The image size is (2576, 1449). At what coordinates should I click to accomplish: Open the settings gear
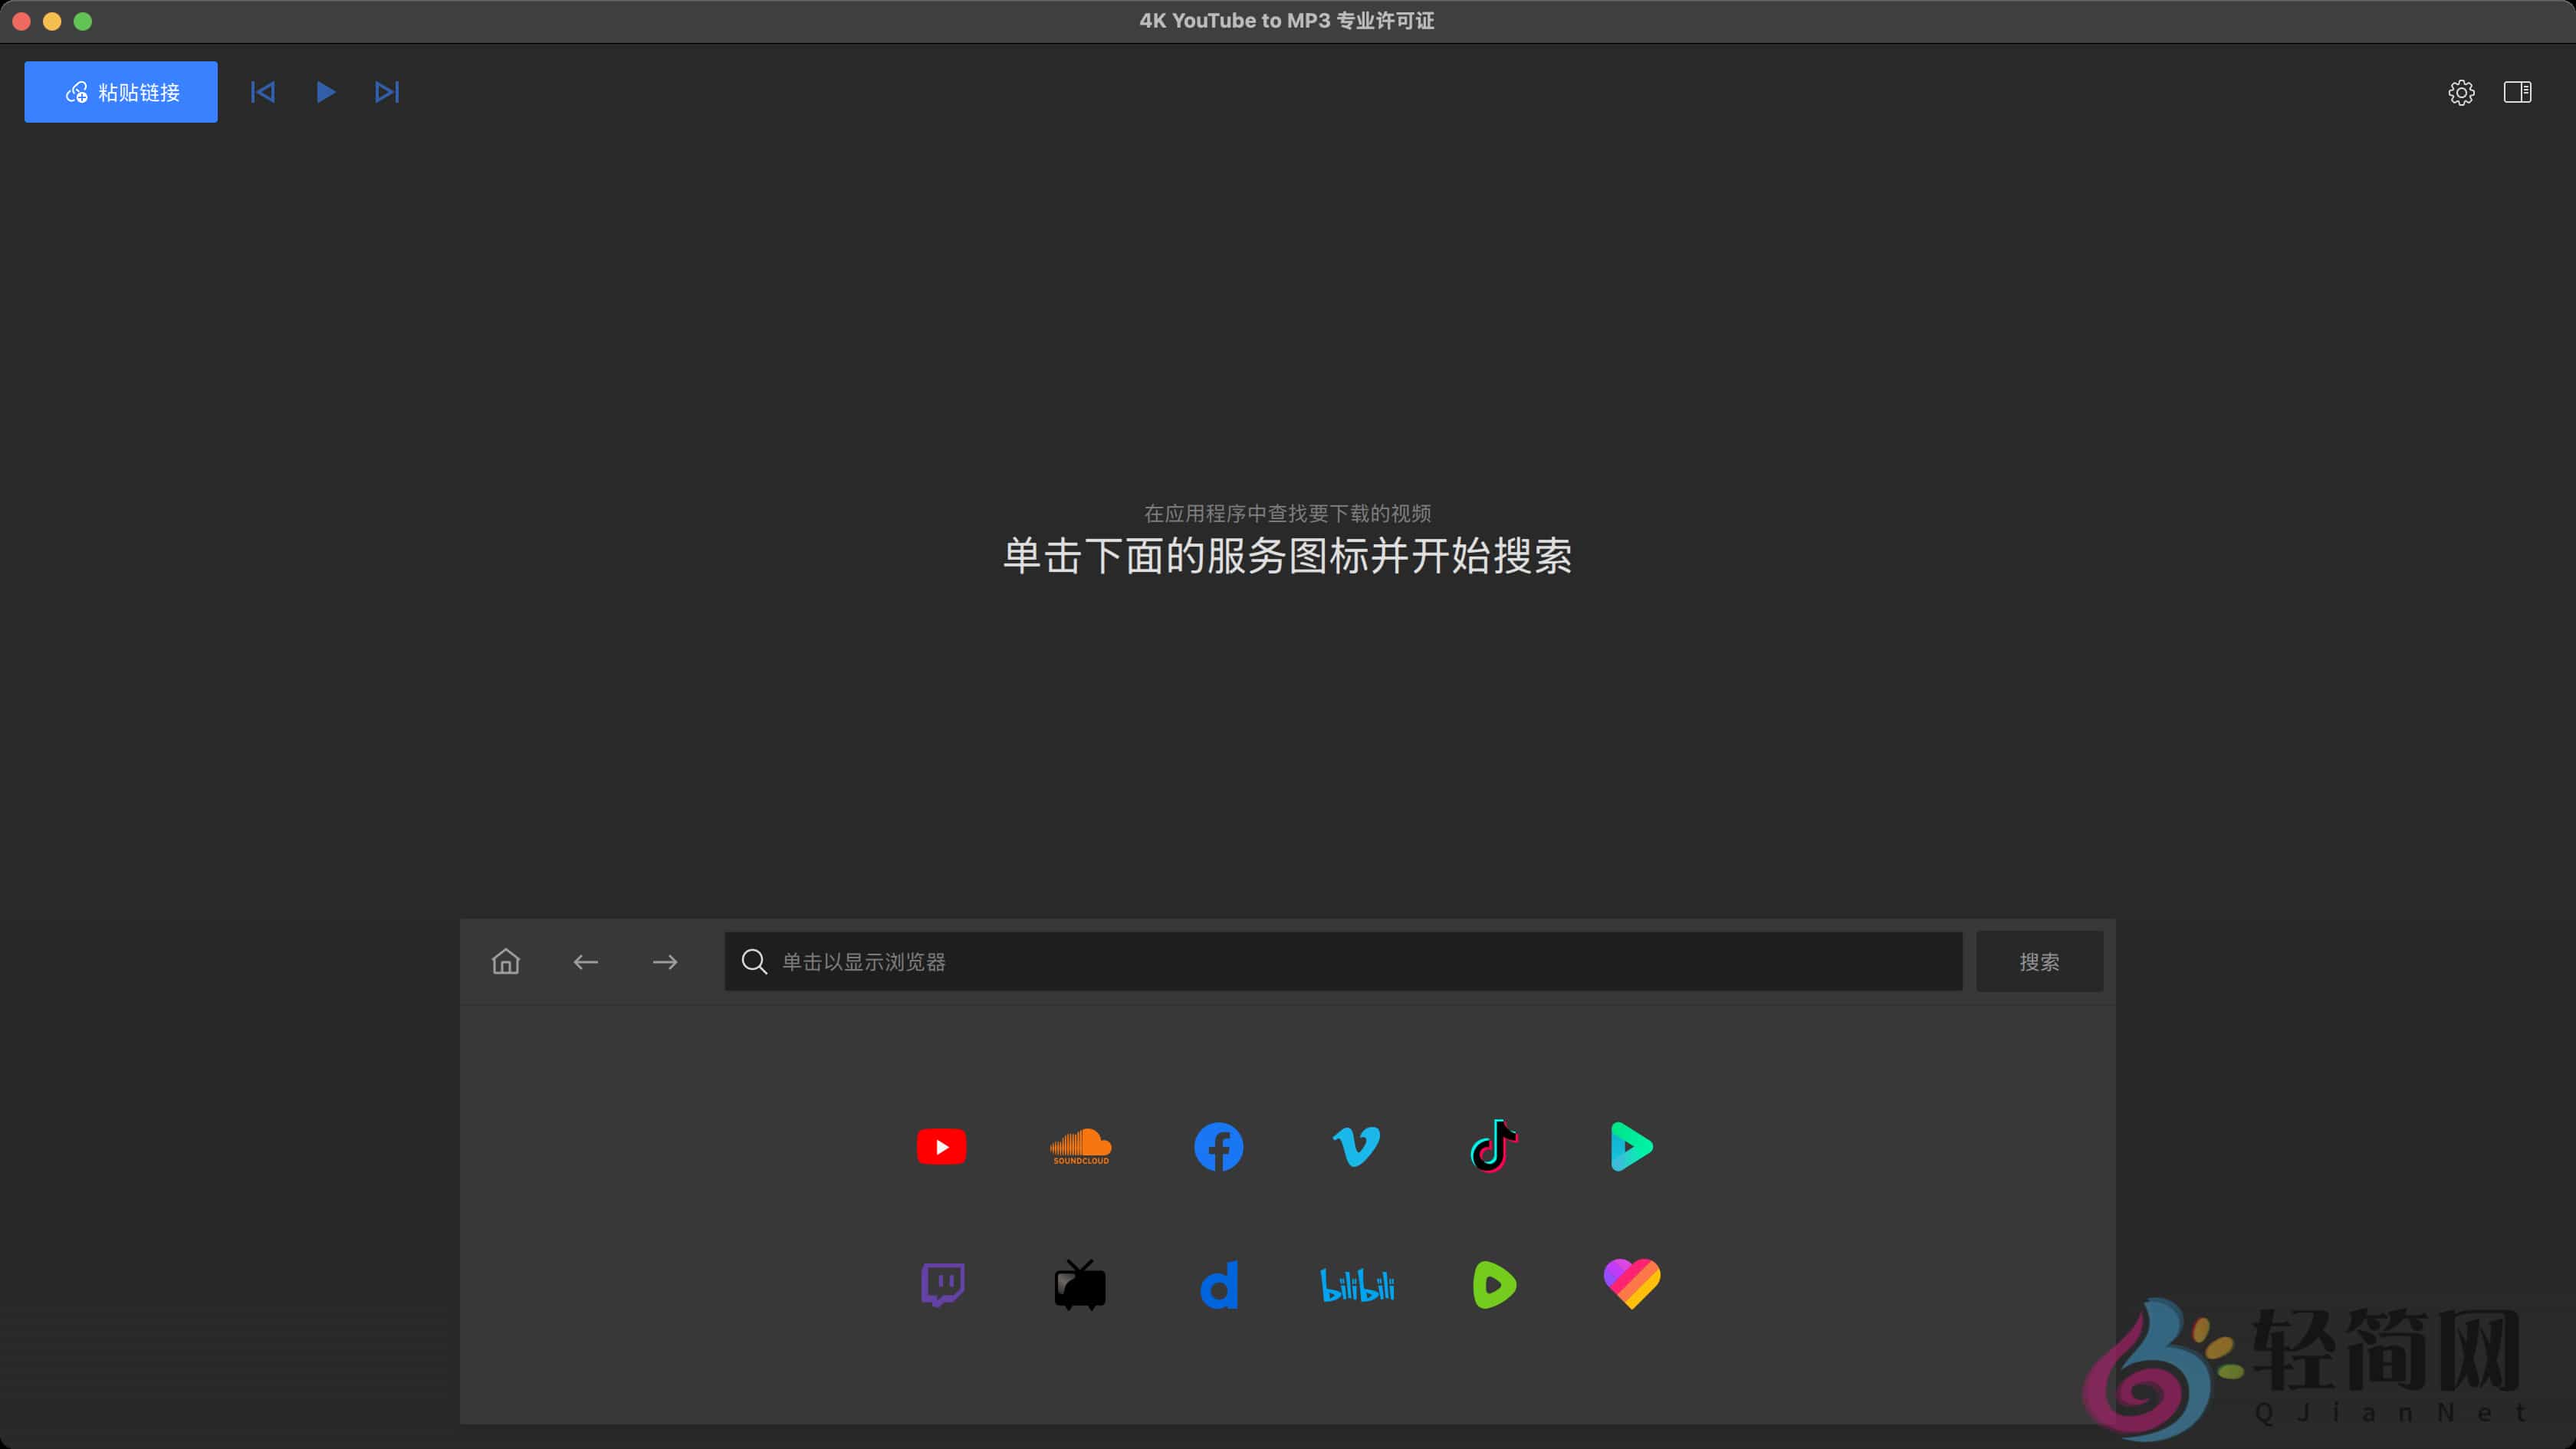tap(2462, 92)
